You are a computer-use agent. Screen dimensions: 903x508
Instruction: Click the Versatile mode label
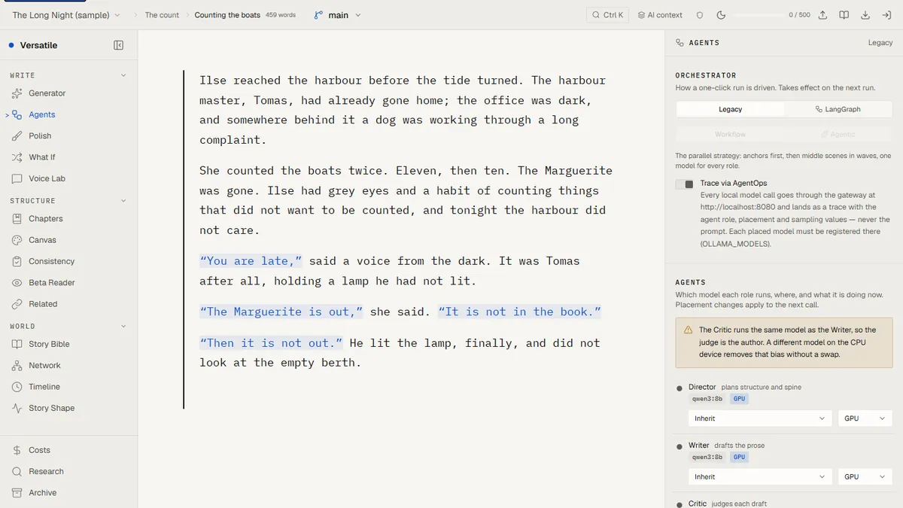(38, 45)
